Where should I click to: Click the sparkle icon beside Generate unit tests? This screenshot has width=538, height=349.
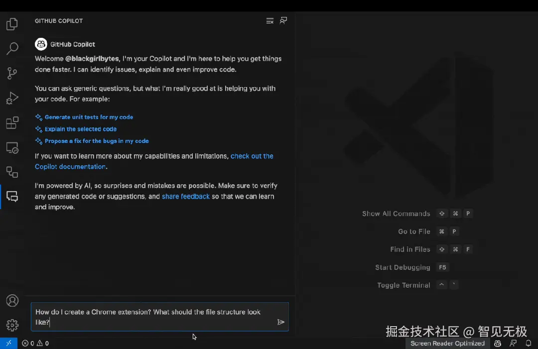pyautogui.click(x=39, y=117)
